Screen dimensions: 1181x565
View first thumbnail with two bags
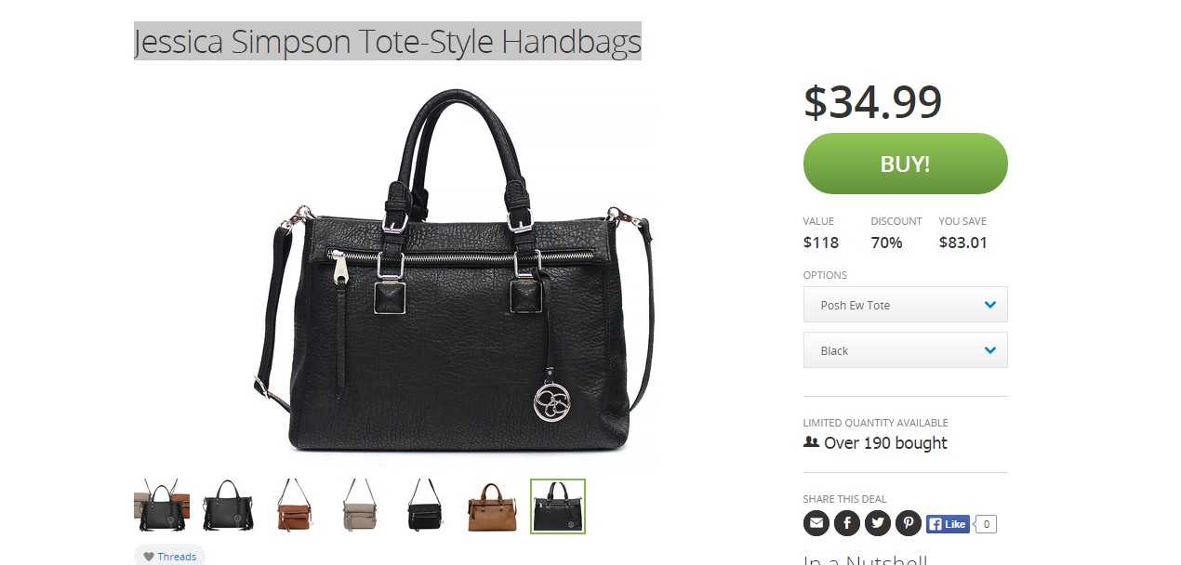tap(162, 506)
